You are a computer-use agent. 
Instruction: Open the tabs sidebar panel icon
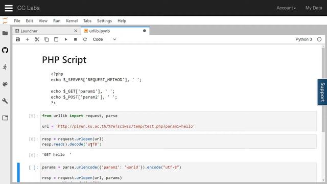point(5,118)
